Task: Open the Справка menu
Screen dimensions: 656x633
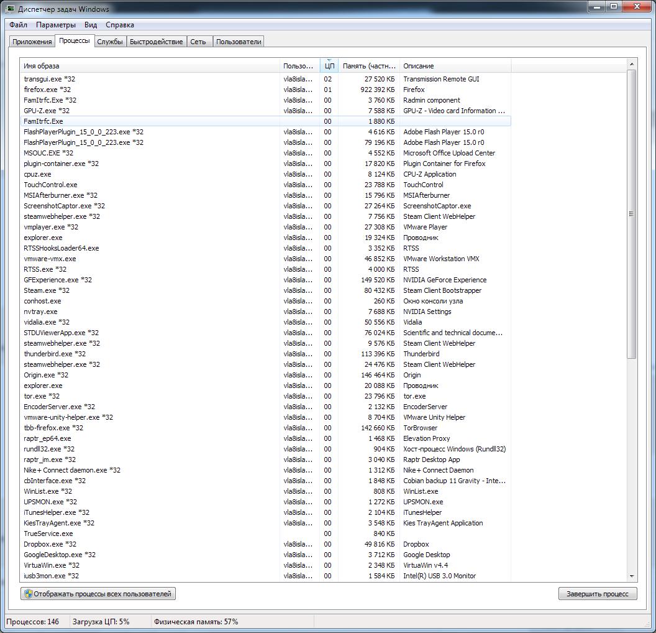Action: [x=120, y=25]
